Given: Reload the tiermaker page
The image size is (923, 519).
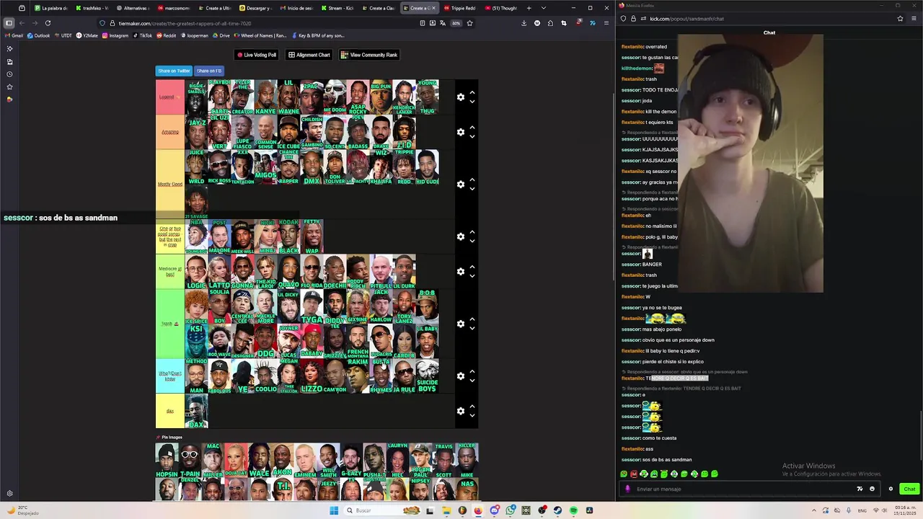Looking at the screenshot, I should pos(48,23).
